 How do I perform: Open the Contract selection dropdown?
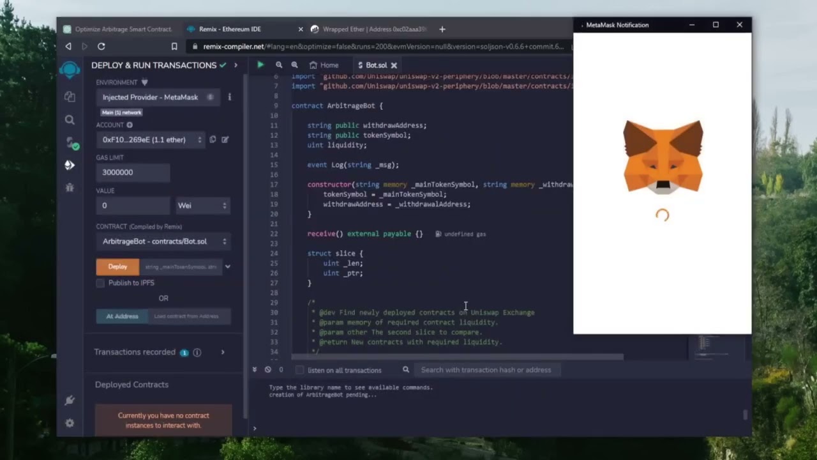(163, 241)
